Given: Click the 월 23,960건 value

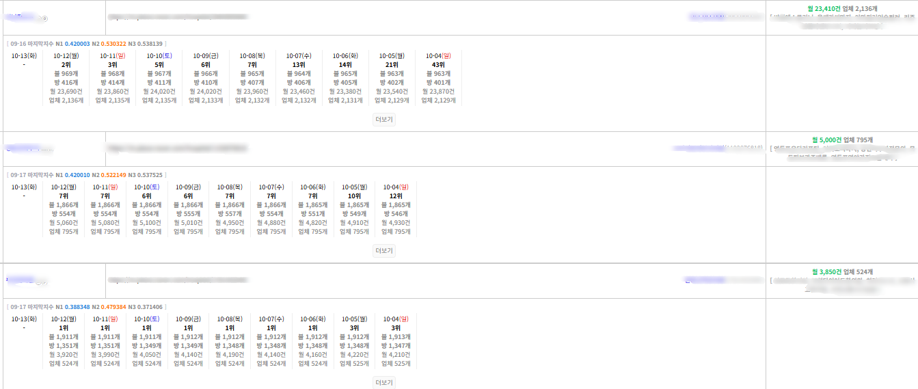Looking at the screenshot, I should [x=252, y=92].
